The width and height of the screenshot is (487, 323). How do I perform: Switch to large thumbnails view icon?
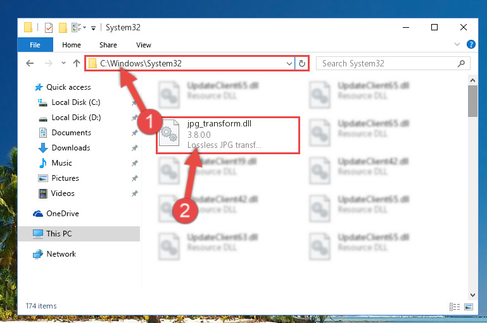(469, 307)
